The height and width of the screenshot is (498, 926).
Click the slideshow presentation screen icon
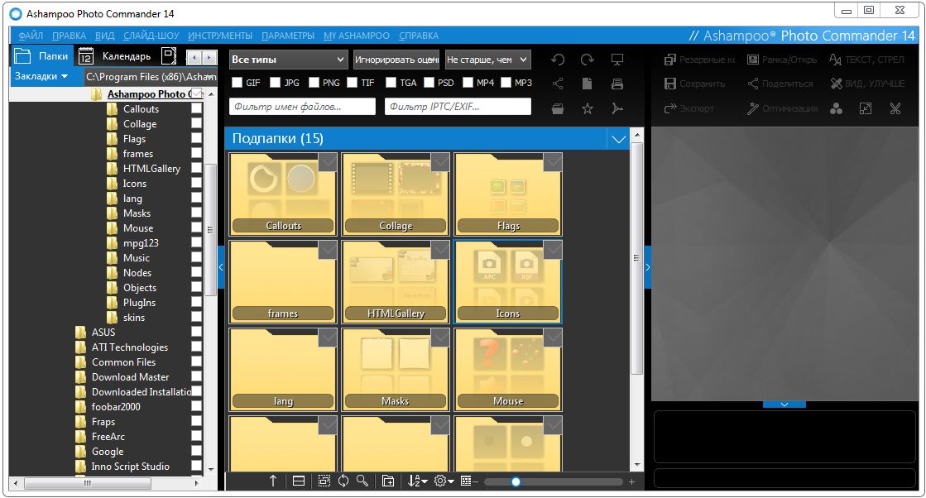click(617, 60)
